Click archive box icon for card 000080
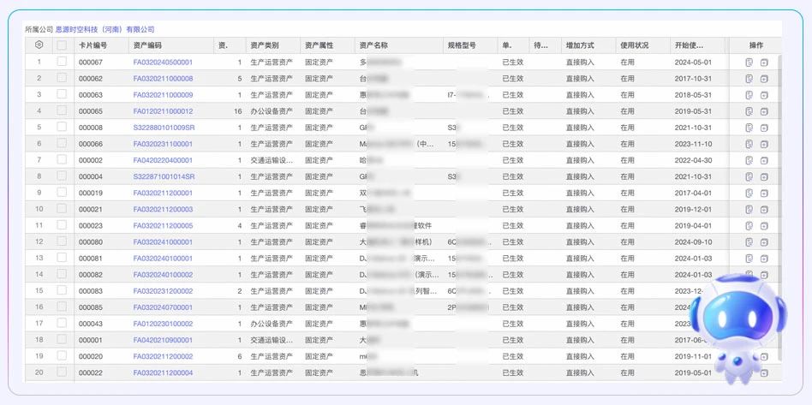Image resolution: width=812 pixels, height=405 pixels. pyautogui.click(x=764, y=242)
